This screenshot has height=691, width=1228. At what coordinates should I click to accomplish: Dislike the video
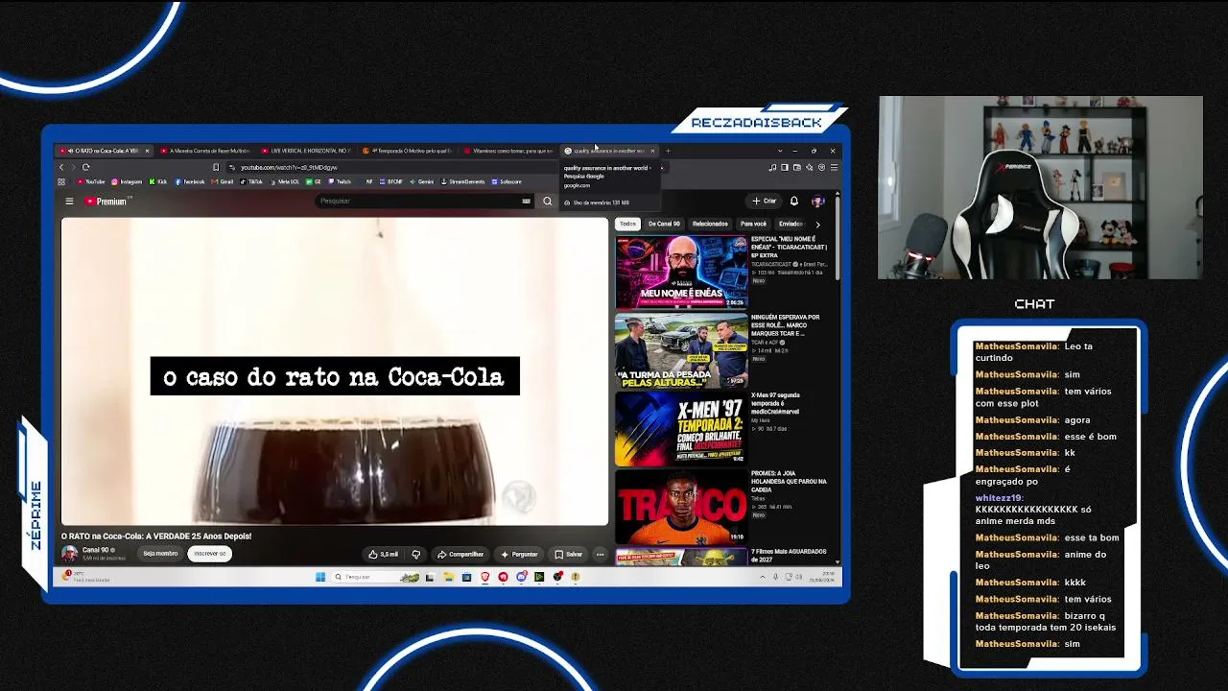pos(415,554)
